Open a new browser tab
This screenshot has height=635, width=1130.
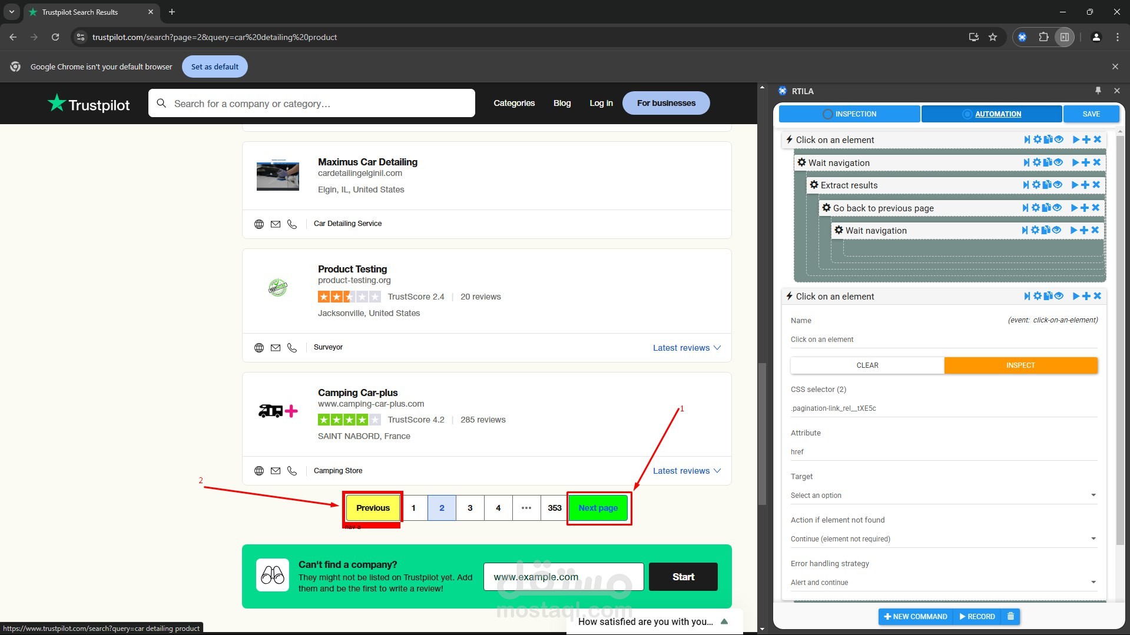172,12
